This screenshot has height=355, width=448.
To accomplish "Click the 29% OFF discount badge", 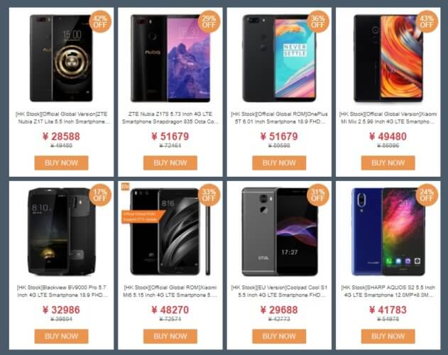I will [209, 22].
